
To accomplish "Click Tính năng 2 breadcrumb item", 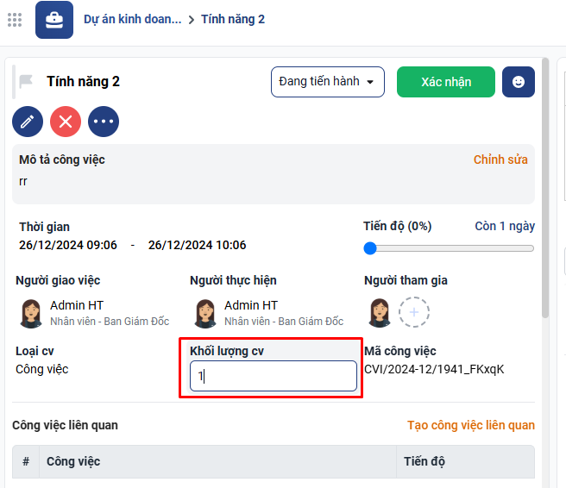I will (233, 19).
